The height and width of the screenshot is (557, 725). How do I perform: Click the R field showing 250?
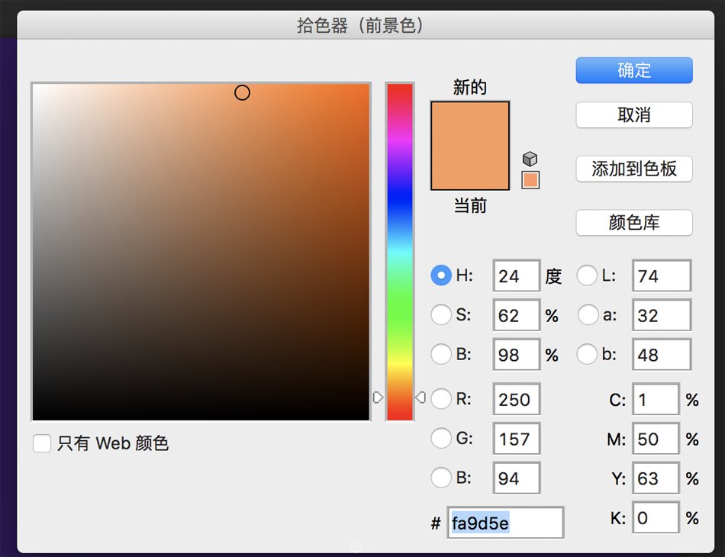[x=517, y=399]
